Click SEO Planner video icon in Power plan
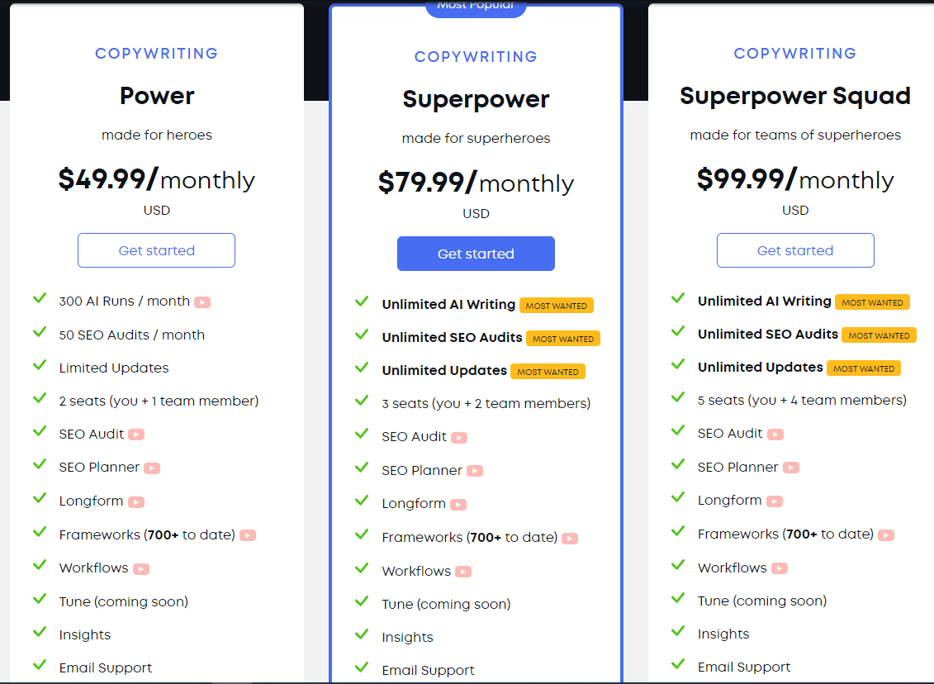 point(152,468)
